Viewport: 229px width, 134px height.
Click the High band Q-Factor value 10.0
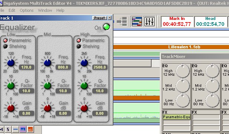tap(100, 91)
